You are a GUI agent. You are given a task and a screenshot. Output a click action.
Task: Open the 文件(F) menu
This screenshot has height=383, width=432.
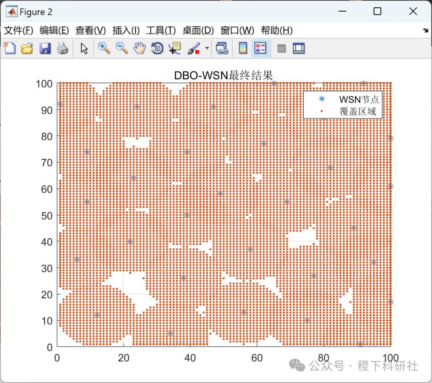point(18,30)
